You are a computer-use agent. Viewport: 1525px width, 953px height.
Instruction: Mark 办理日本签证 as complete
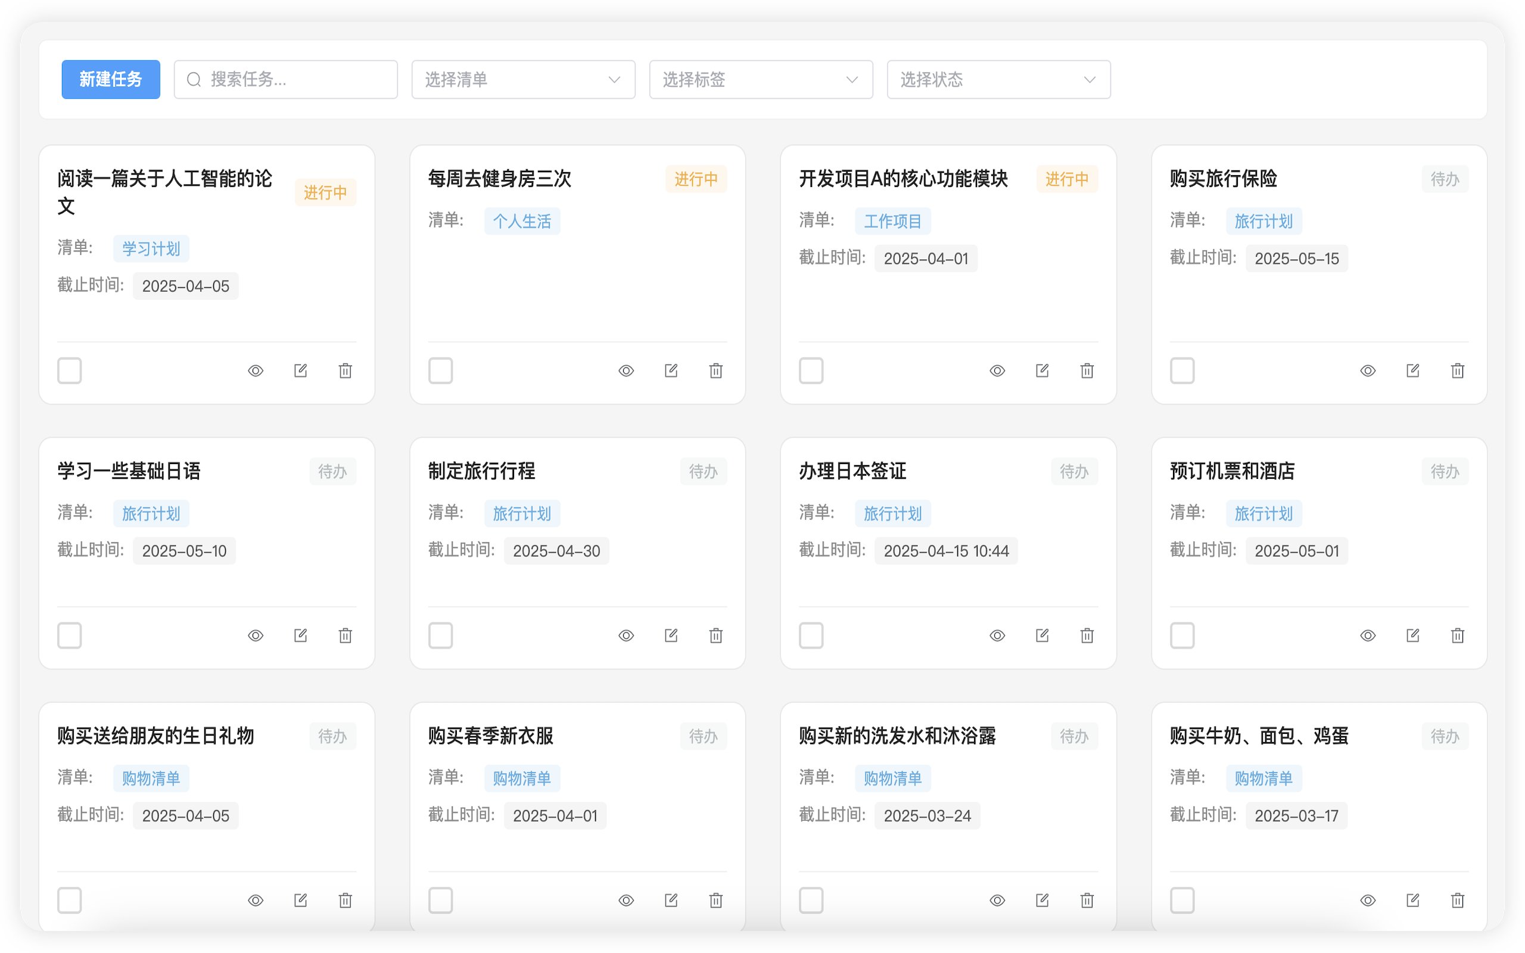point(811,636)
